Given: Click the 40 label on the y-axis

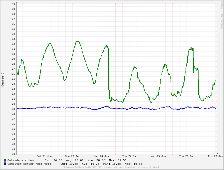Looking at the screenshot, I should pos(13,4).
